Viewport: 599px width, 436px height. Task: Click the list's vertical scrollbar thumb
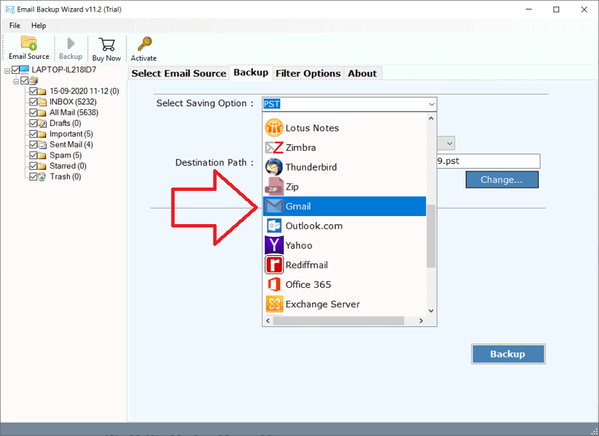tap(431, 236)
